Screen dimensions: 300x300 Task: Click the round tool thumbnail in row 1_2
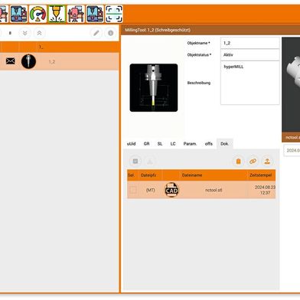pyautogui.click(x=28, y=61)
